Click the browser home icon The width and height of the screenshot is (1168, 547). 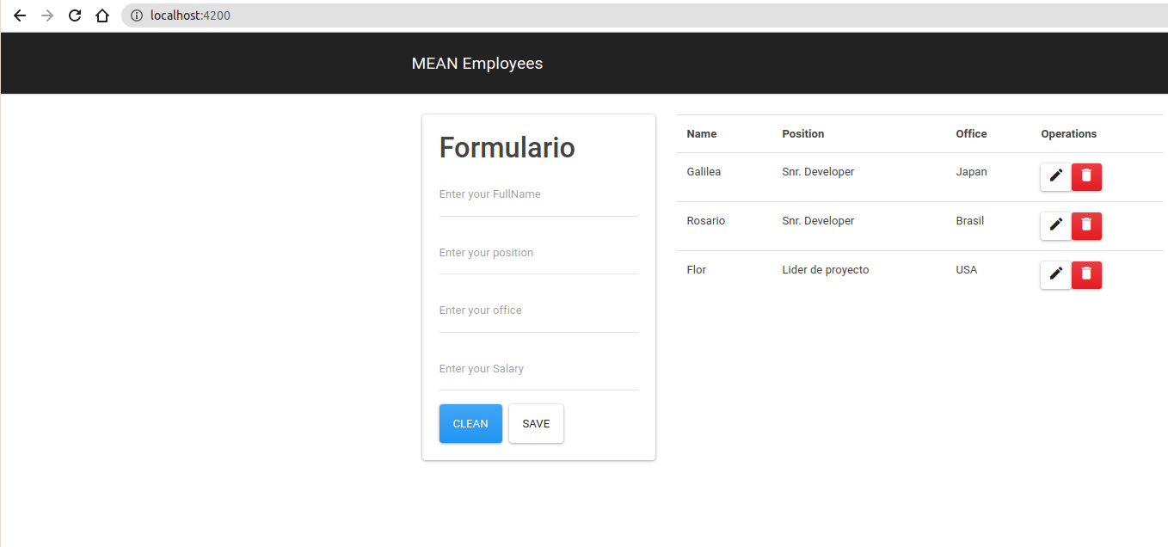102,15
